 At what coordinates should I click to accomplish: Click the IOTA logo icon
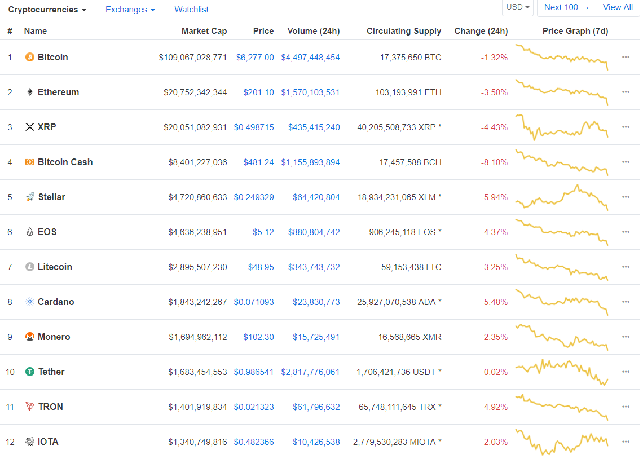tap(29, 442)
